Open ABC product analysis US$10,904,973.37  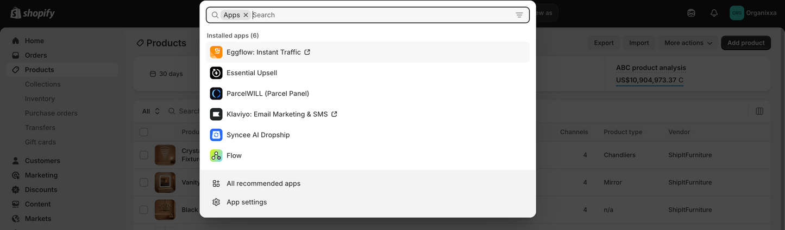[x=650, y=80]
